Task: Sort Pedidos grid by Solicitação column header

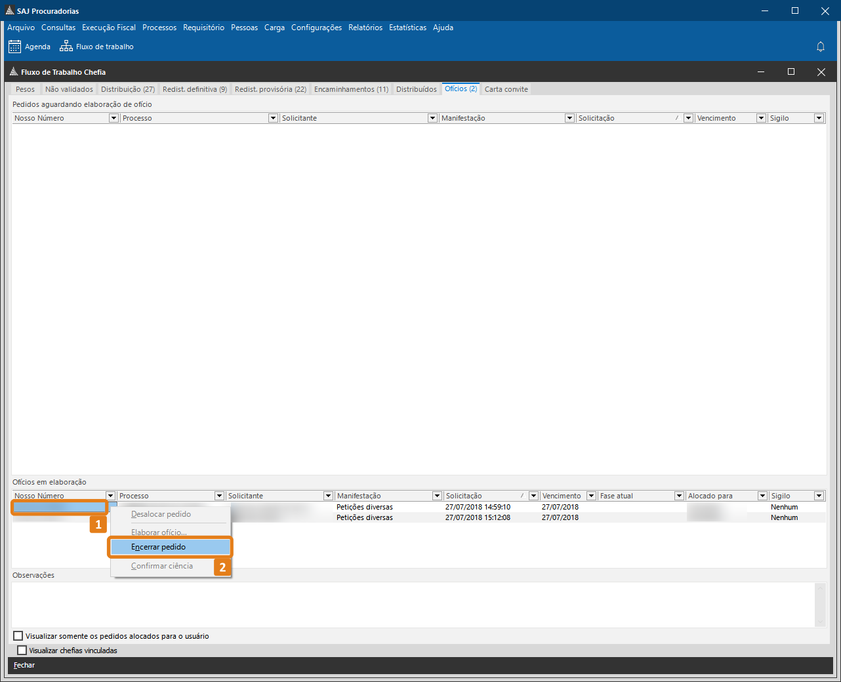Action: click(629, 118)
